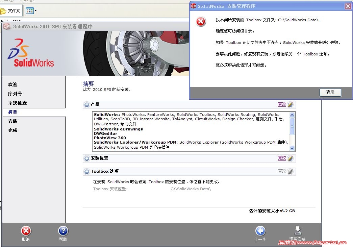Open the views dropdown arrow
Viewport: 353px width, 247px height.
pos(35,10)
